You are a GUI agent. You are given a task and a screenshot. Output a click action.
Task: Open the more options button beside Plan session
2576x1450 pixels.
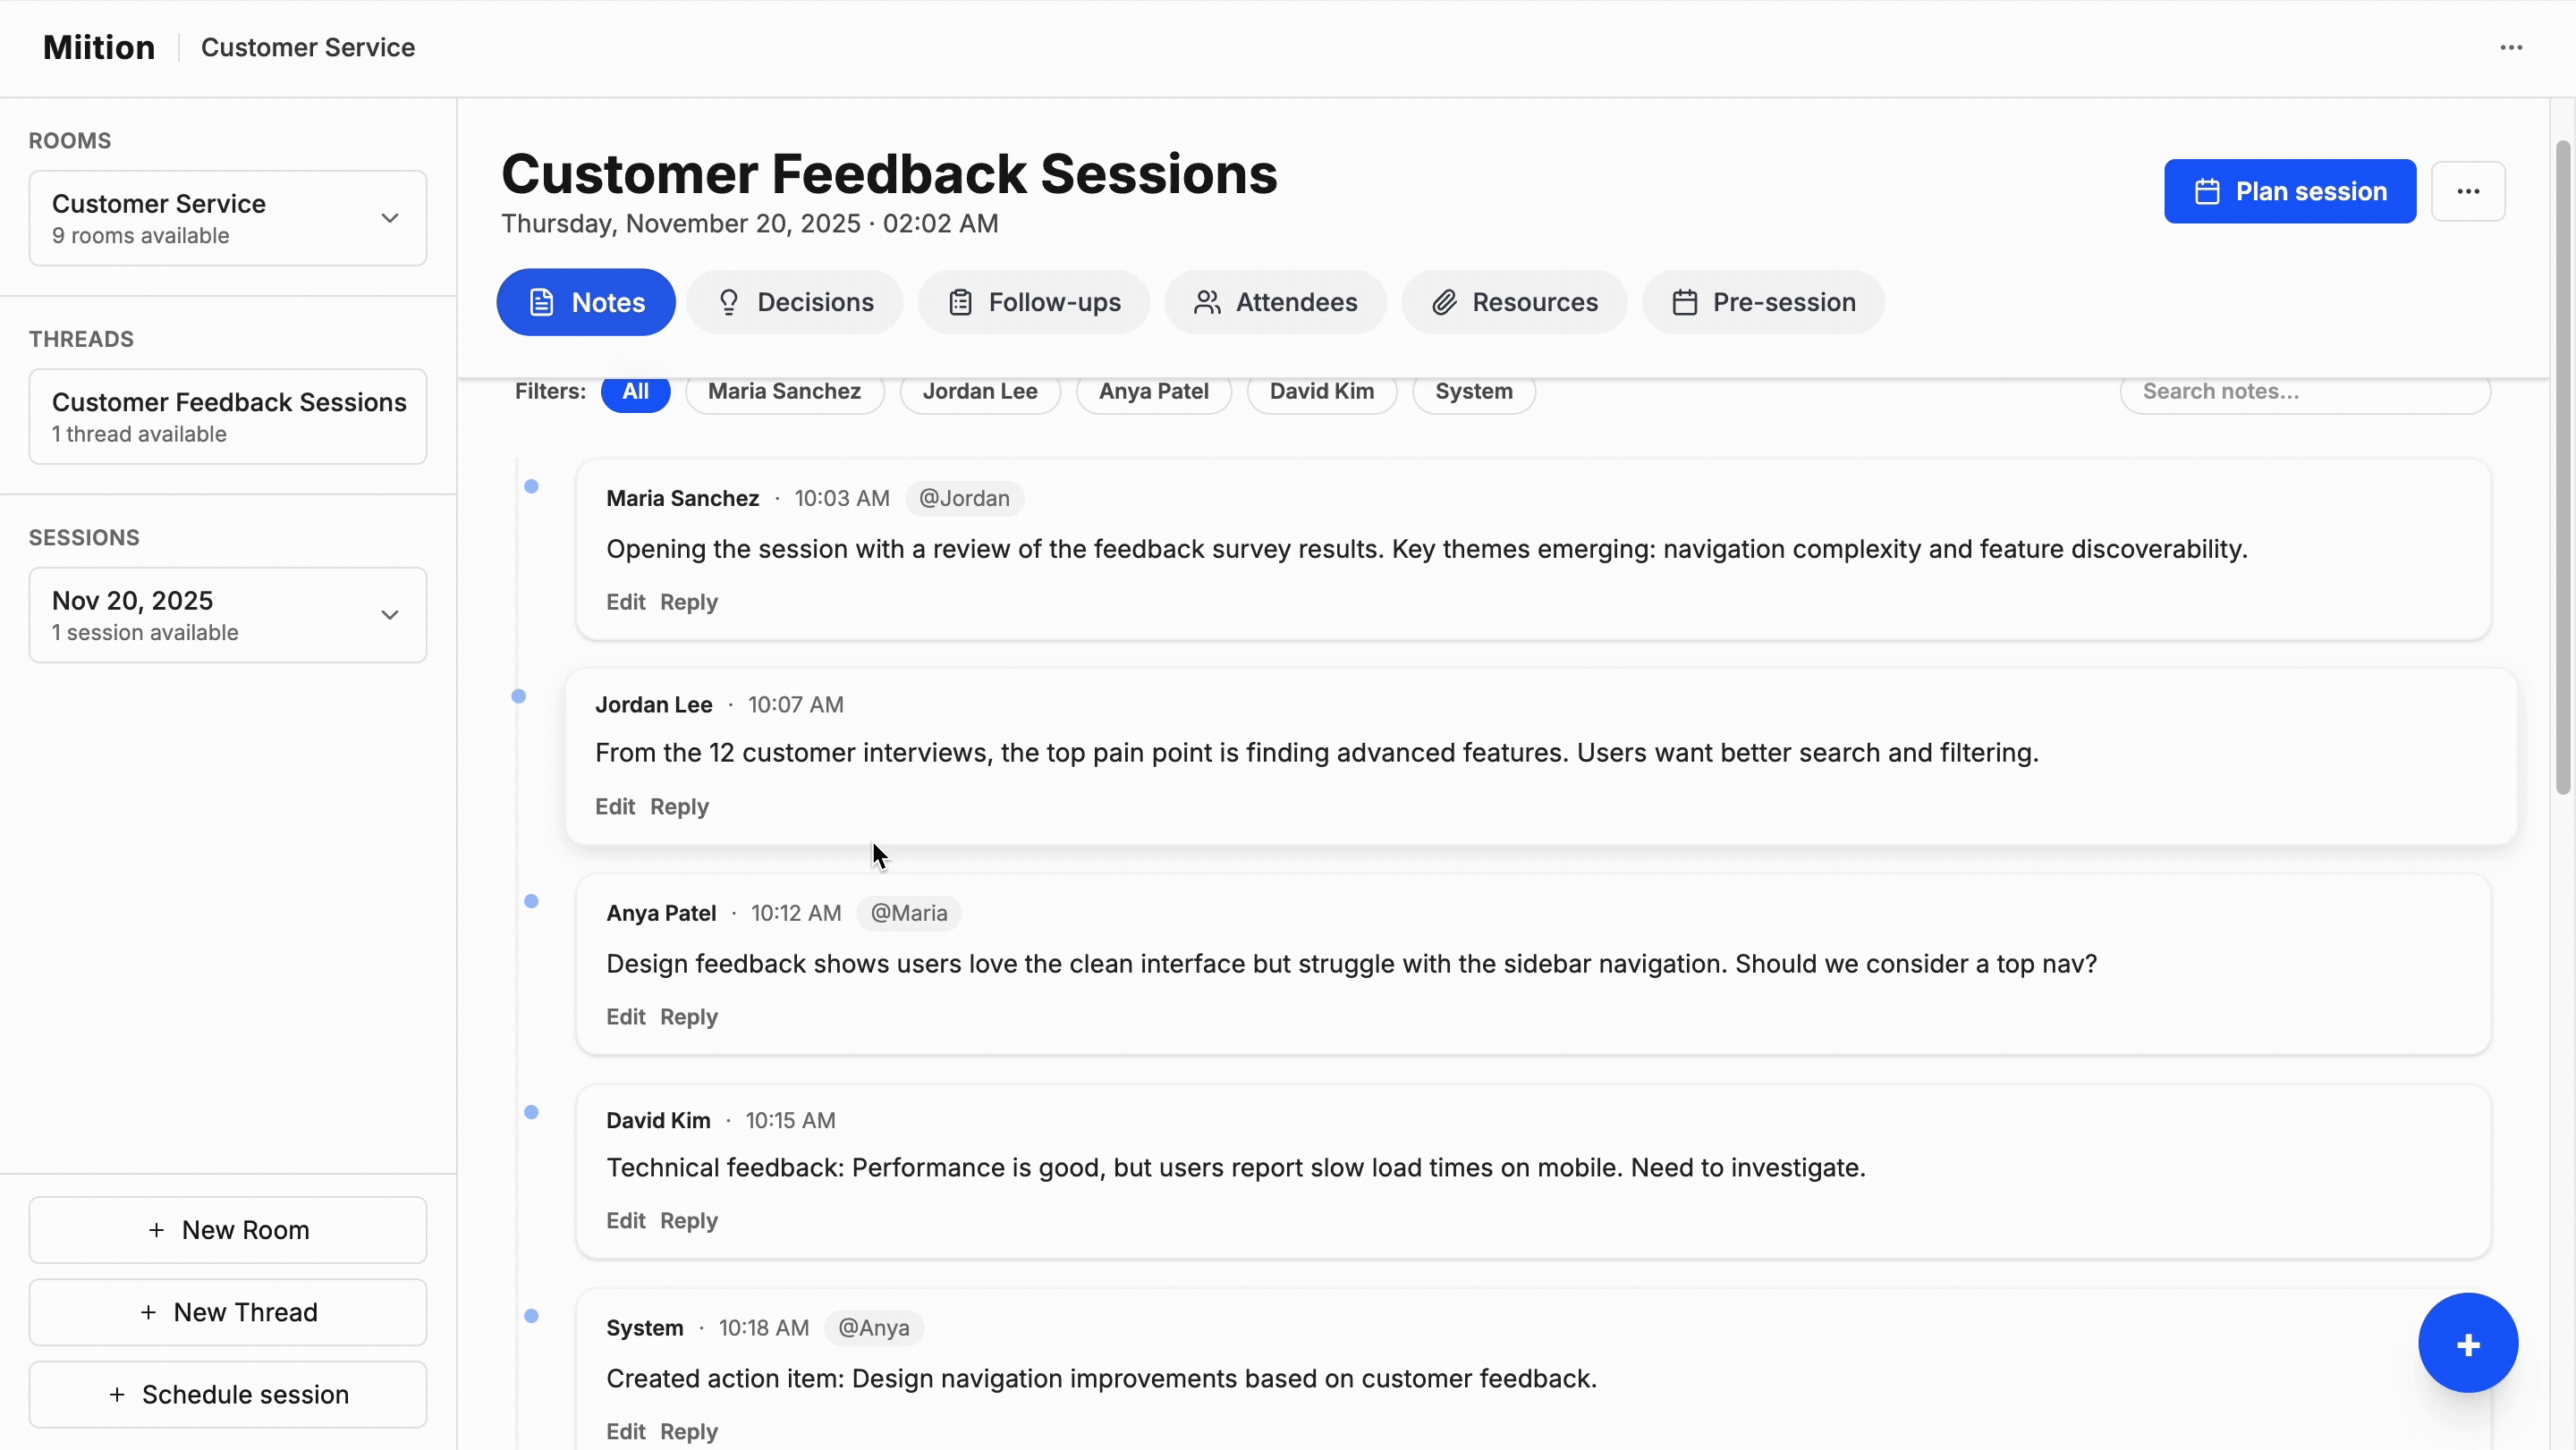tap(2467, 191)
